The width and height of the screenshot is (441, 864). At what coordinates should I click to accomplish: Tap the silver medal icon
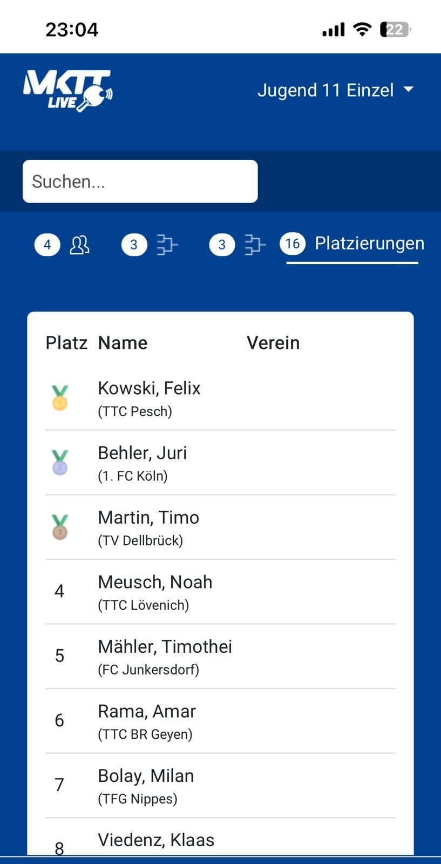[60, 463]
